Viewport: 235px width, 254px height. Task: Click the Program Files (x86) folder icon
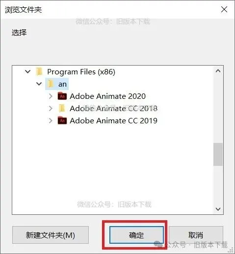[39, 72]
